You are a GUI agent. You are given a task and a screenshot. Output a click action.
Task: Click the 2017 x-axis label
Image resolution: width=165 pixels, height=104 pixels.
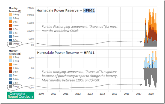coord(139,94)
